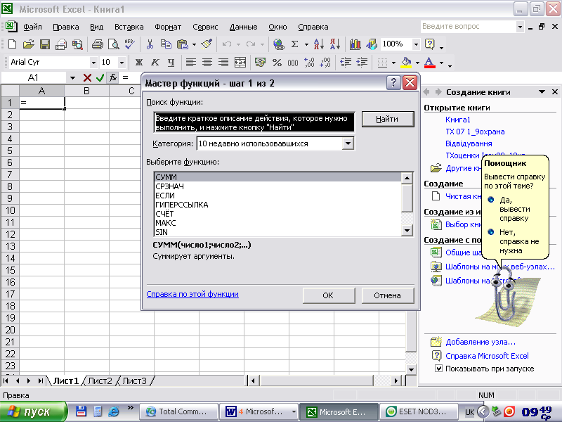562x422 pixels.
Task: Open Справка Microsoft Excel link in pane
Action: 487,356
